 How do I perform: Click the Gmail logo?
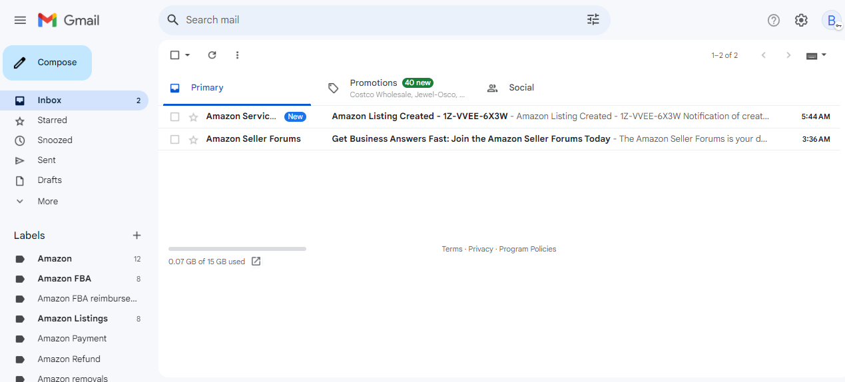click(69, 20)
